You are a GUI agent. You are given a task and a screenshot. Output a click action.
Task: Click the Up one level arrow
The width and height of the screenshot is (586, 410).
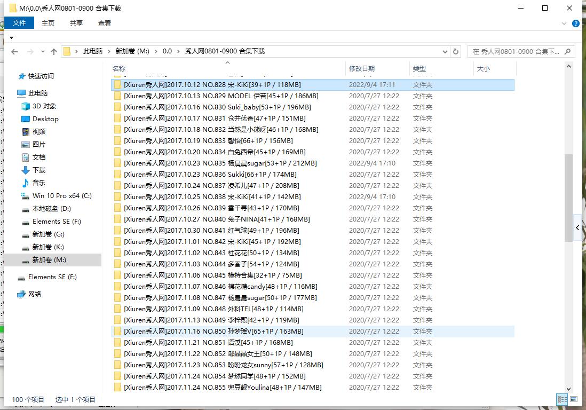tap(54, 52)
